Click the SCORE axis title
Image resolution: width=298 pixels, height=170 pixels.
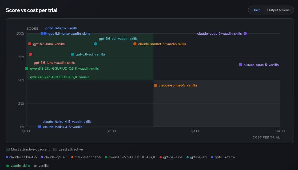33,29
